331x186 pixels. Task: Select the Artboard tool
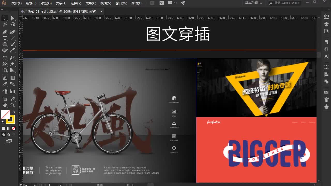click(5, 99)
